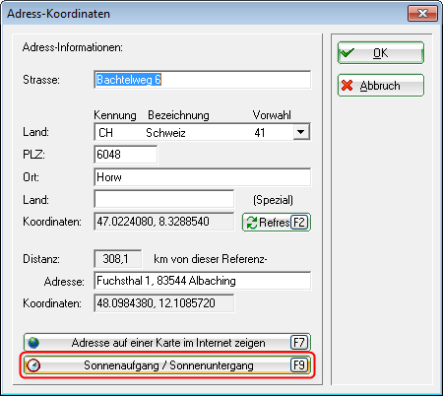This screenshot has height=396, width=443.
Task: Cancel using the Abbruch button
Action: [x=381, y=86]
